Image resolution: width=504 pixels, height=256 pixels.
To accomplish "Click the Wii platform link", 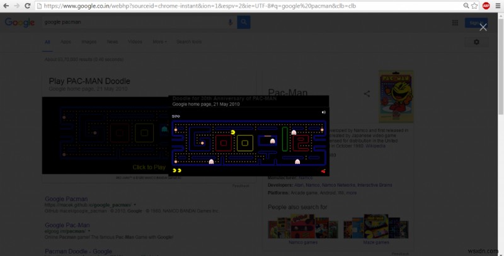I will (x=341, y=193).
